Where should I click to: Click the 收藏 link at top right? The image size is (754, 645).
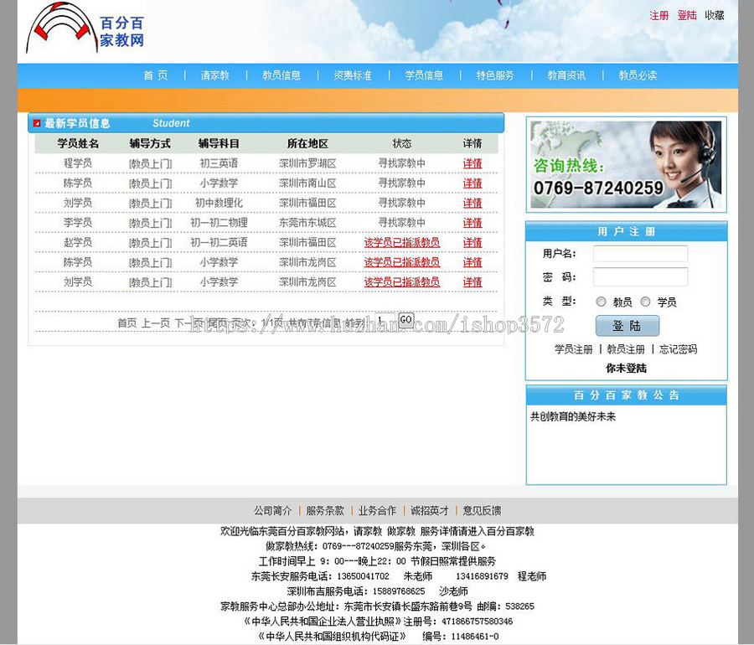coord(714,15)
